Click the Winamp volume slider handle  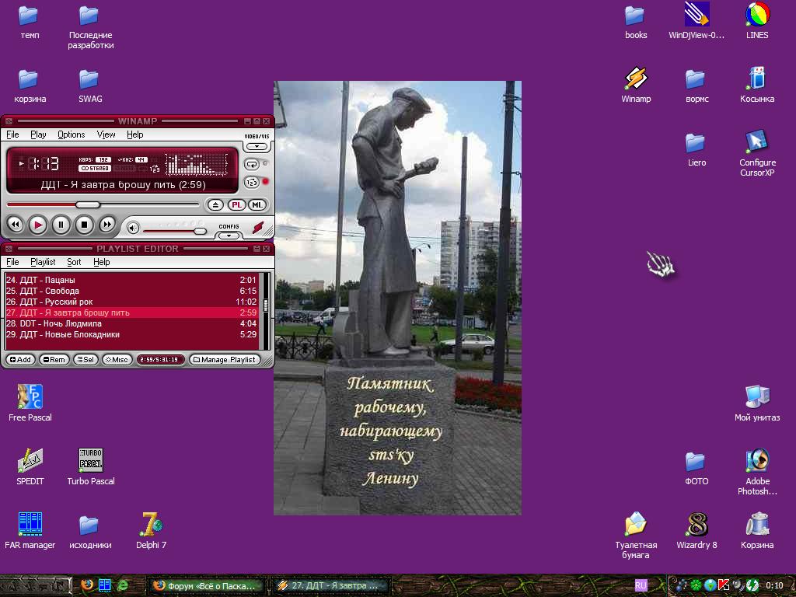[200, 231]
